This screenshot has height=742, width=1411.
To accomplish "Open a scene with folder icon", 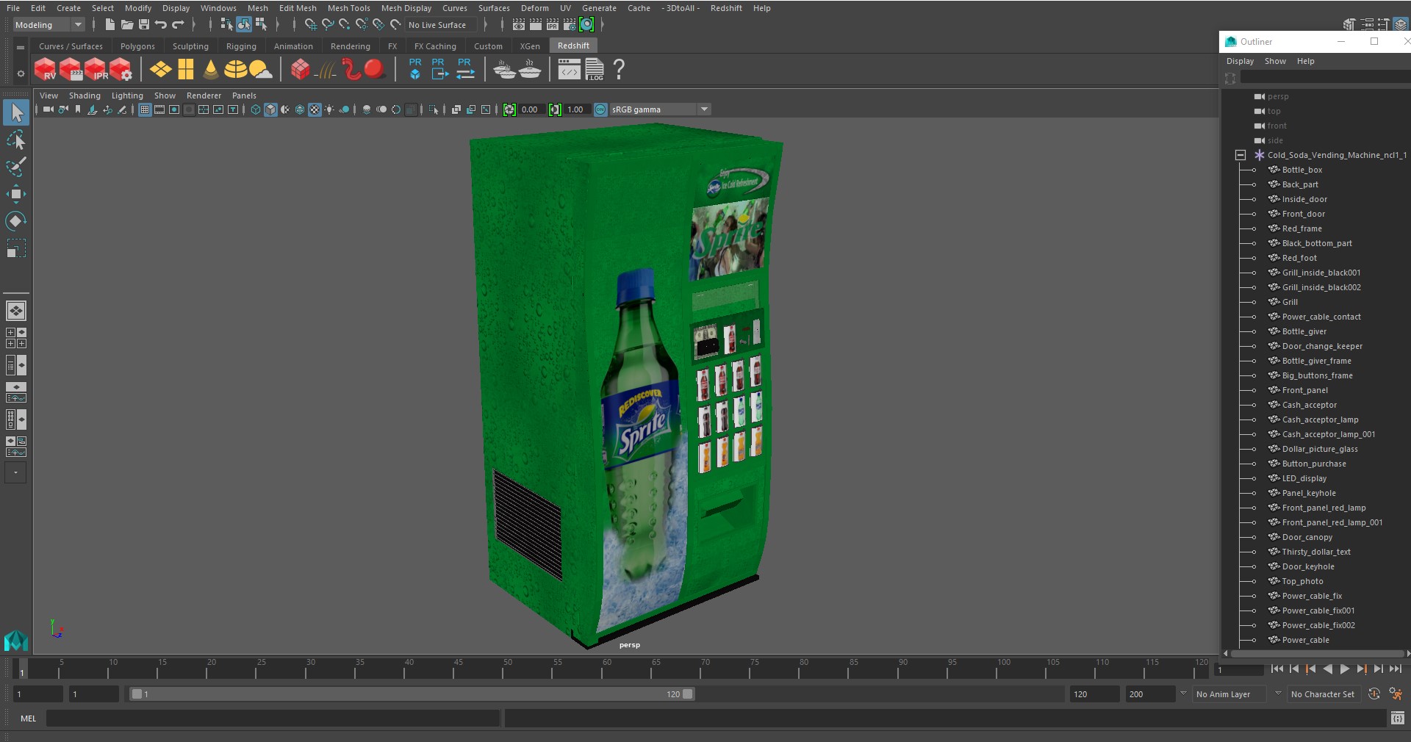I will pos(126,24).
